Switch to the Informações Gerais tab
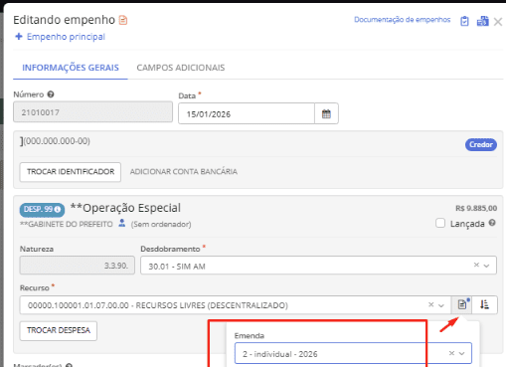This screenshot has height=367, width=506. pos(71,68)
